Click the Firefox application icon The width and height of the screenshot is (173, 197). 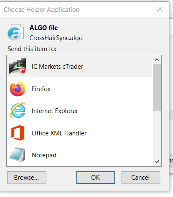(18, 88)
